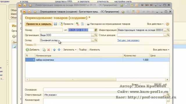The image size is (186, 104).
Task: Save the document with the diskette icon
Action: point(56,24)
